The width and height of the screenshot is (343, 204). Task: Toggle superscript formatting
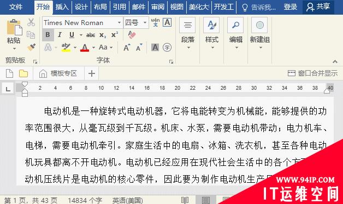coord(114,35)
